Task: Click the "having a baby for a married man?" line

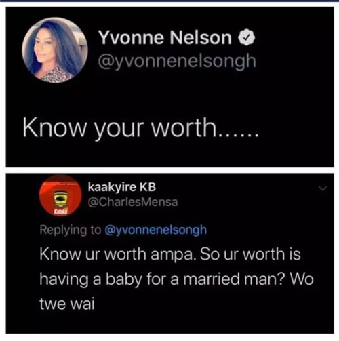Action: (161, 279)
